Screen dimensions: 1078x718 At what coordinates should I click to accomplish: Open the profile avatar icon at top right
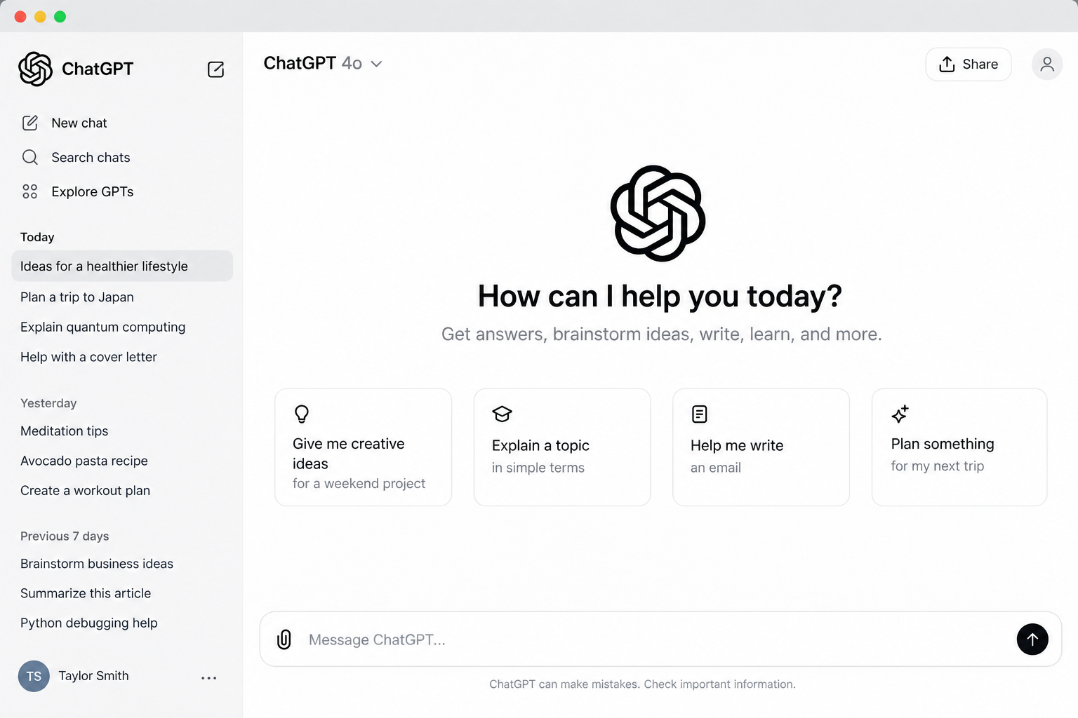(1047, 65)
